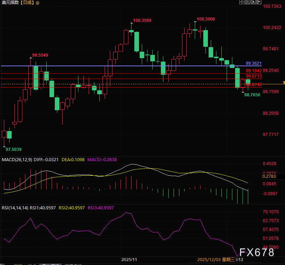Click the 0.2783 value box on MACD axis
285x265 pixels.
(269, 176)
